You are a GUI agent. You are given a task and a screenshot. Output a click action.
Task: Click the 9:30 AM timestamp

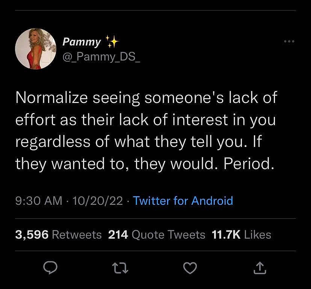pos(39,201)
